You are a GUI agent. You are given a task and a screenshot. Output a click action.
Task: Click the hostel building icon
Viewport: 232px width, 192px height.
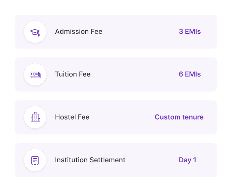[35, 117]
